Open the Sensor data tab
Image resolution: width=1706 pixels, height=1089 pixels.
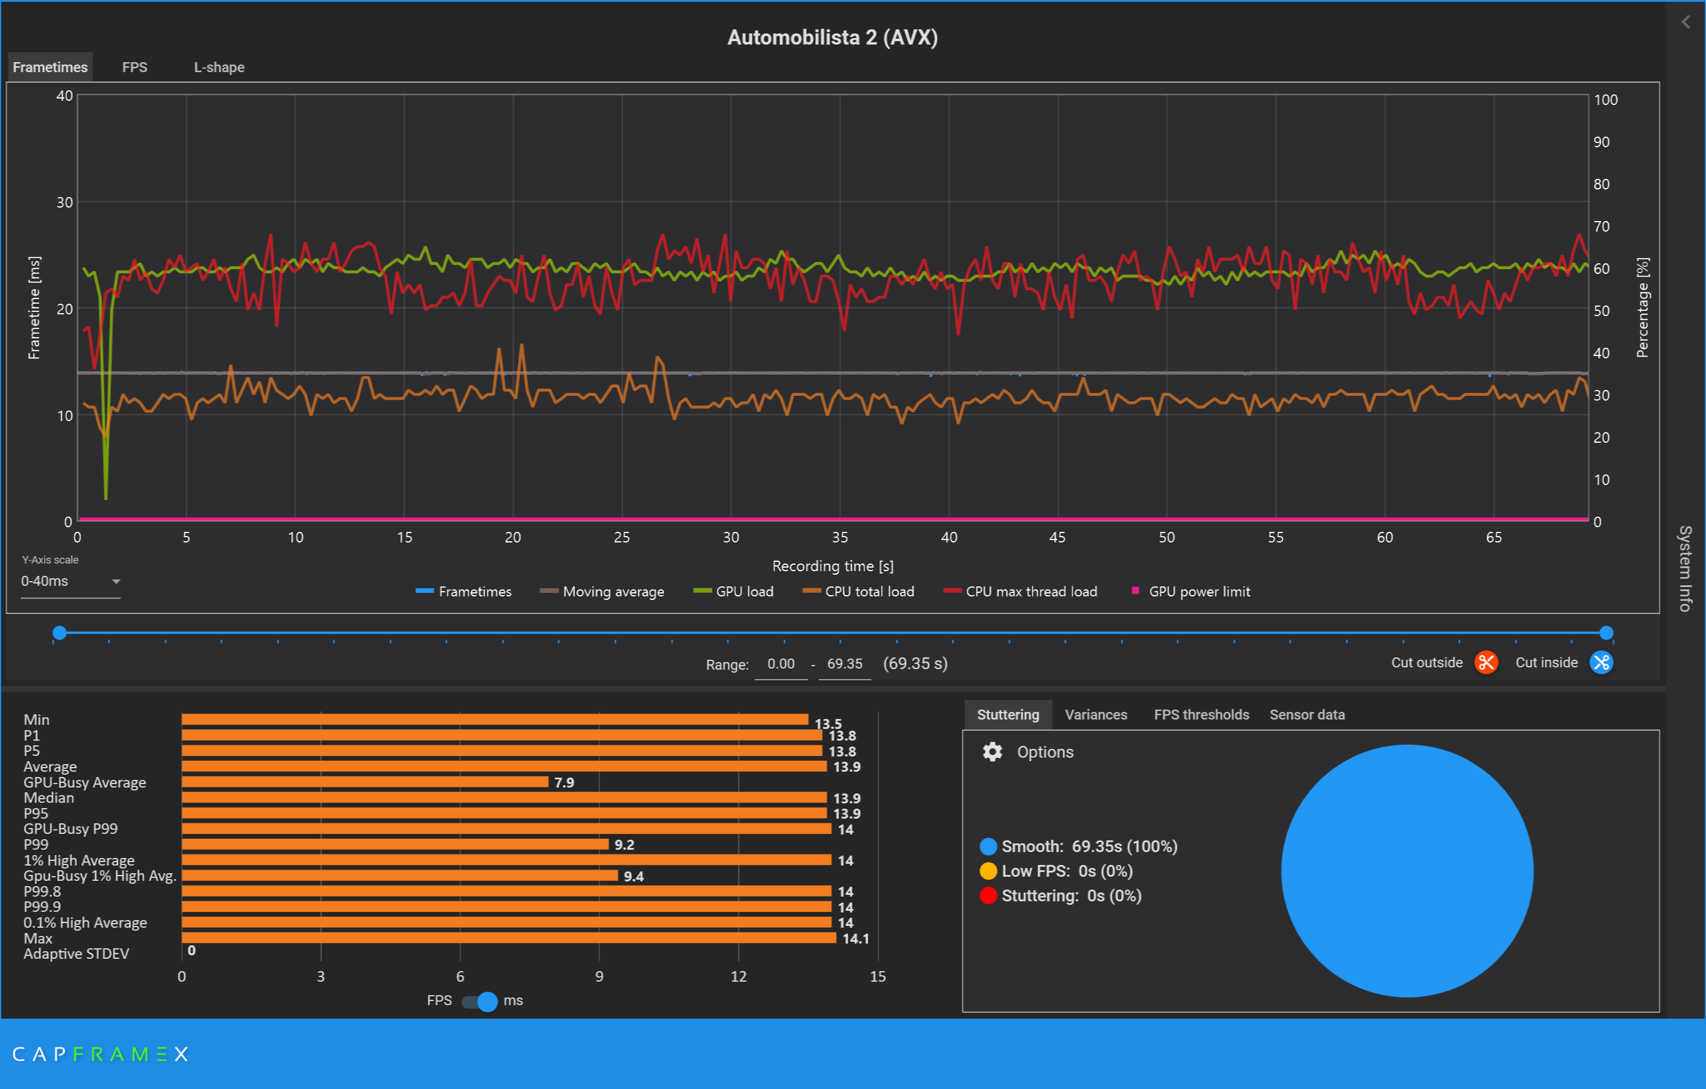coord(1306,714)
